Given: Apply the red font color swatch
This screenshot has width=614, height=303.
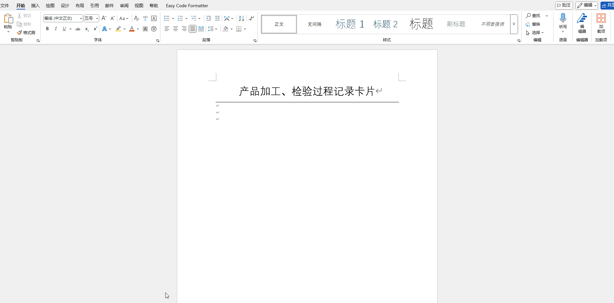Looking at the screenshot, I should [x=132, y=29].
